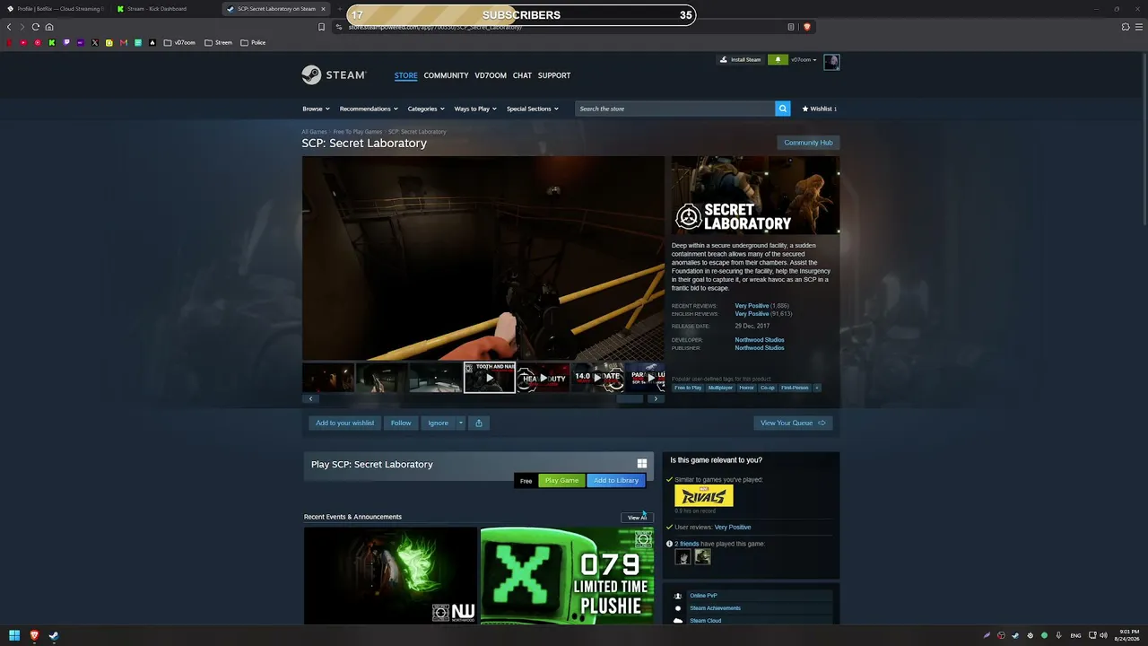Open the browser extensions puzzle icon

(1126, 27)
